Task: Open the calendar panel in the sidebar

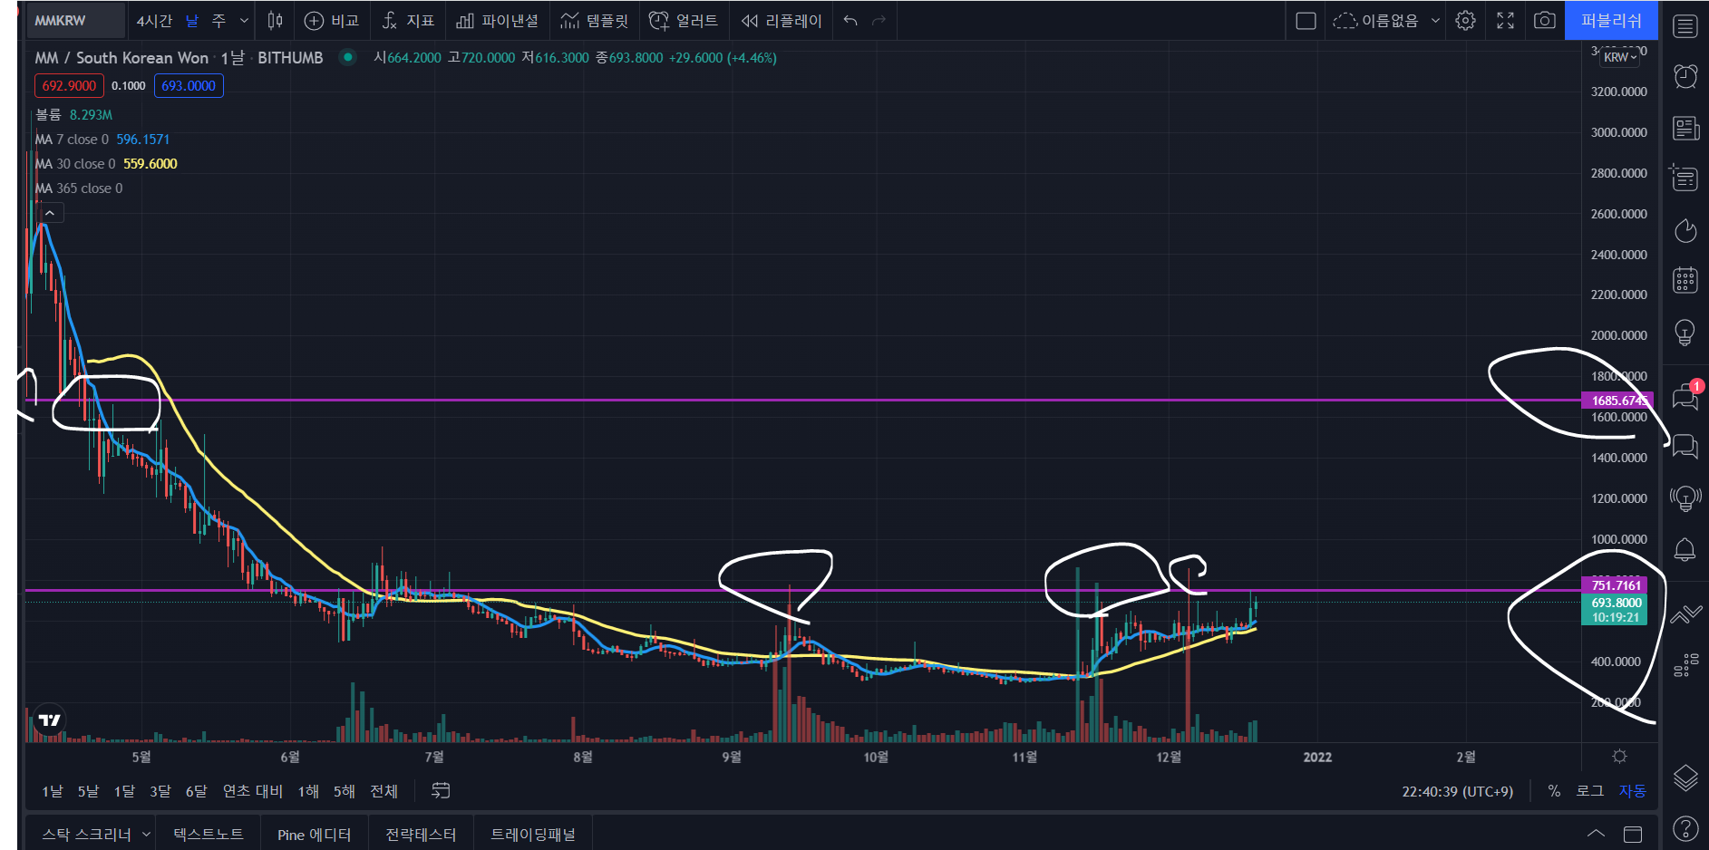Action: [x=1685, y=281]
